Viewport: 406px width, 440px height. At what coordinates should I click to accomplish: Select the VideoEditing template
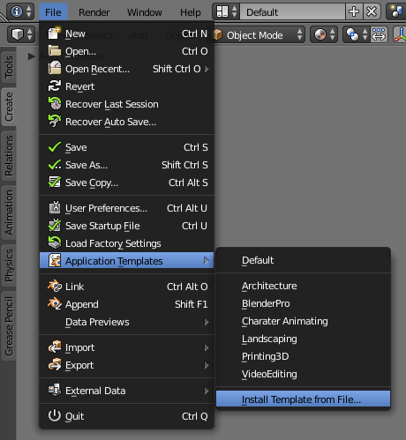click(x=304, y=374)
